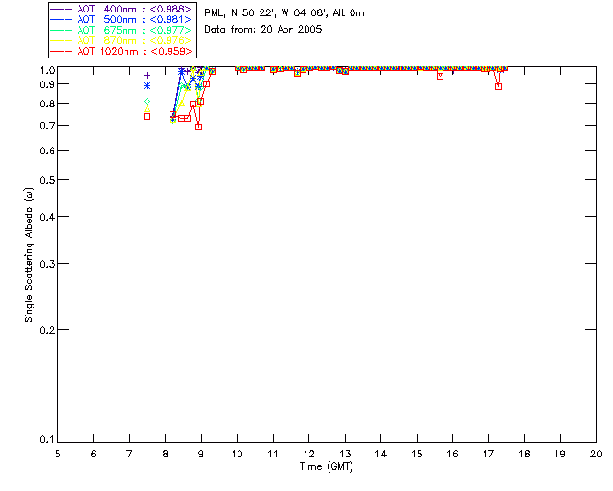Select the yellow AOT 870nm legend entry

pos(121,40)
